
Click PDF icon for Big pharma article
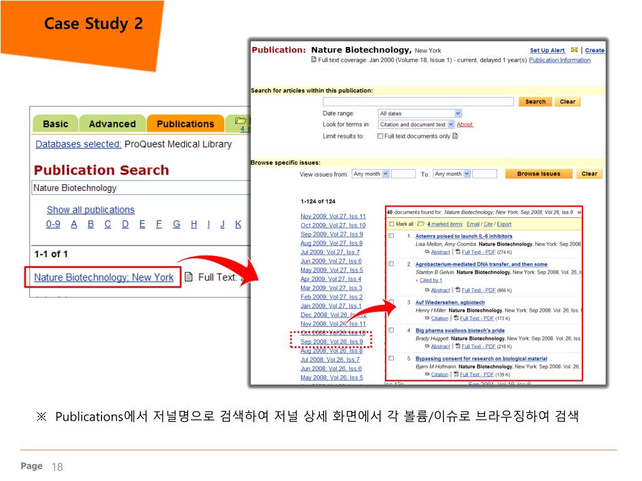coord(458,346)
